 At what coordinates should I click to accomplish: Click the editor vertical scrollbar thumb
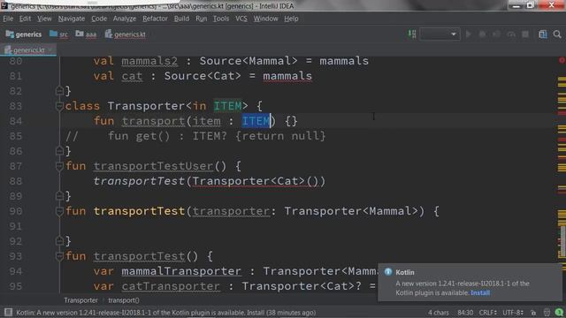pyautogui.click(x=562, y=241)
